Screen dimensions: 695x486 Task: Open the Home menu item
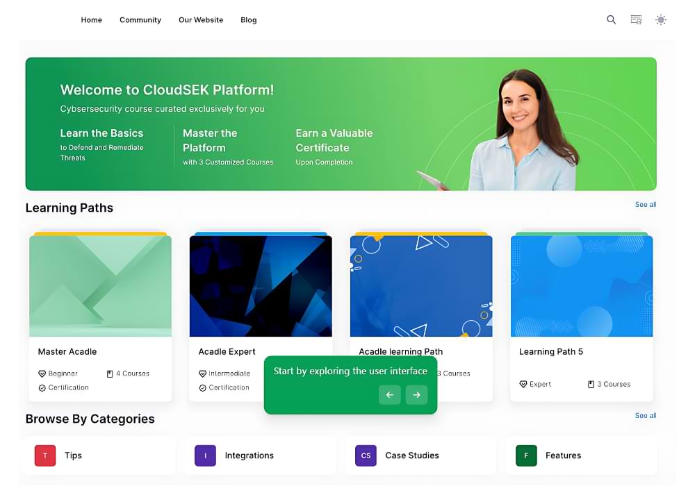click(x=92, y=20)
